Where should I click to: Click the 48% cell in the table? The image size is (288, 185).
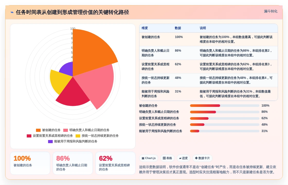coord(178,78)
